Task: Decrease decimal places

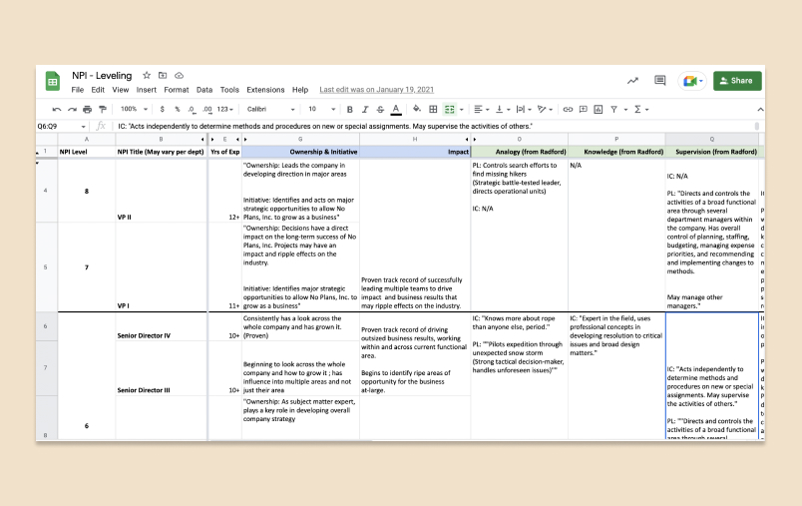Action: point(192,110)
